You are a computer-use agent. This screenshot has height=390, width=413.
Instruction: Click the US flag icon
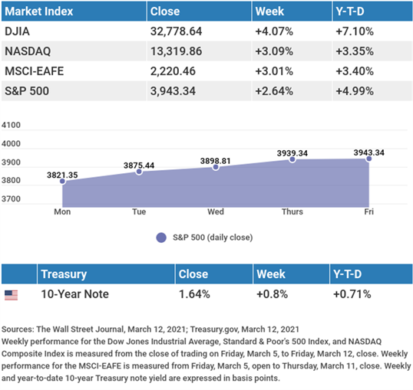pyautogui.click(x=11, y=295)
